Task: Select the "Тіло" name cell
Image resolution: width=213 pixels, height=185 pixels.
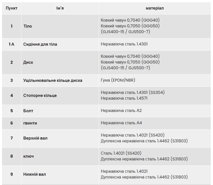Action: (28, 26)
